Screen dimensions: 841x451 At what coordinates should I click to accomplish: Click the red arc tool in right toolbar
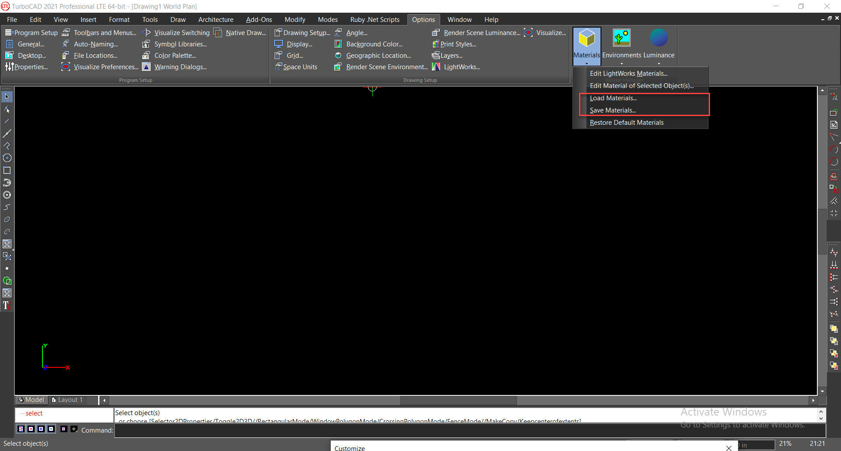(x=834, y=149)
